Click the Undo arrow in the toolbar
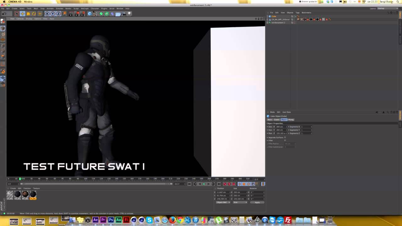The image size is (402, 226). click(x=4, y=14)
